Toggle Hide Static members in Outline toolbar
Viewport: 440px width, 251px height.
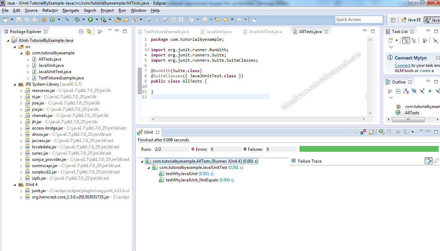pyautogui.click(x=422, y=91)
